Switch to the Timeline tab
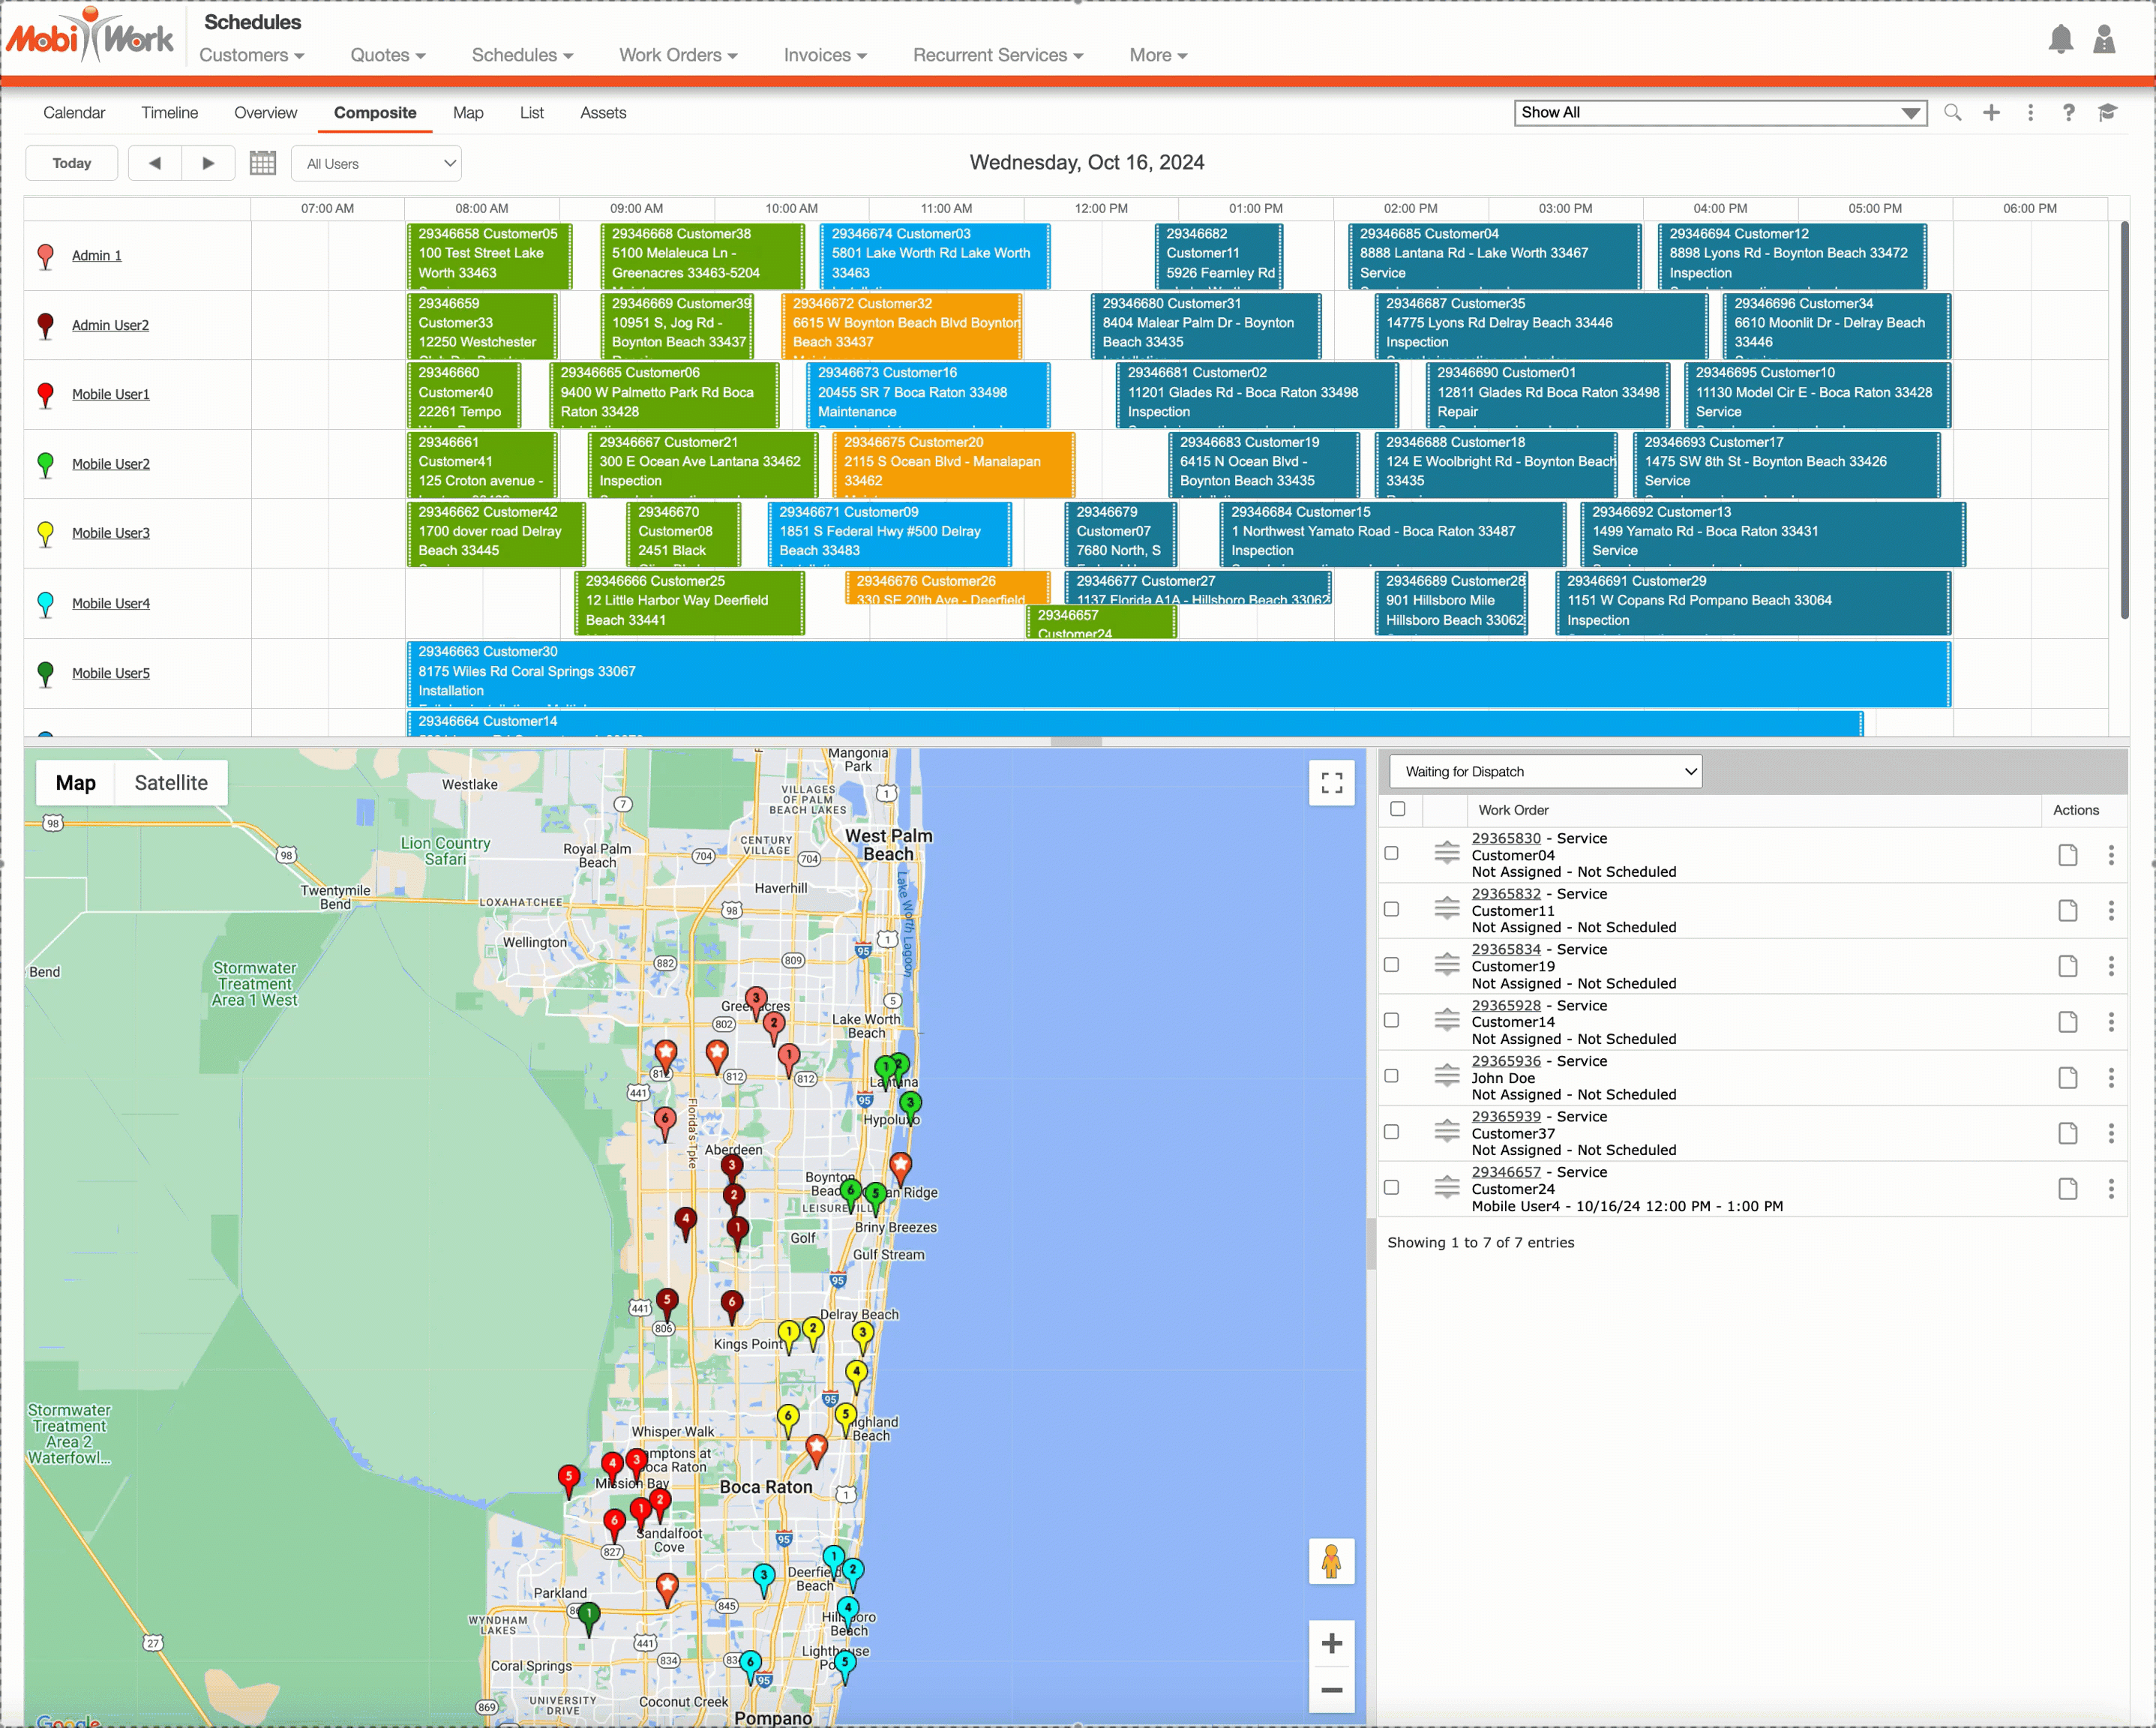 pyautogui.click(x=169, y=113)
